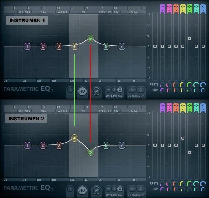This screenshot has height=198, width=209.
Task: Select band 2 node in Instrumen 1 EQ
Action: pos(43,46)
